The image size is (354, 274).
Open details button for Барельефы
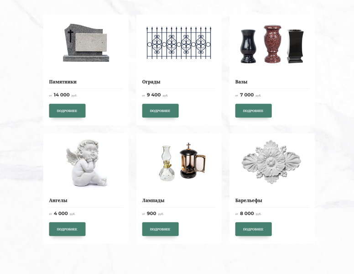pyautogui.click(x=253, y=229)
